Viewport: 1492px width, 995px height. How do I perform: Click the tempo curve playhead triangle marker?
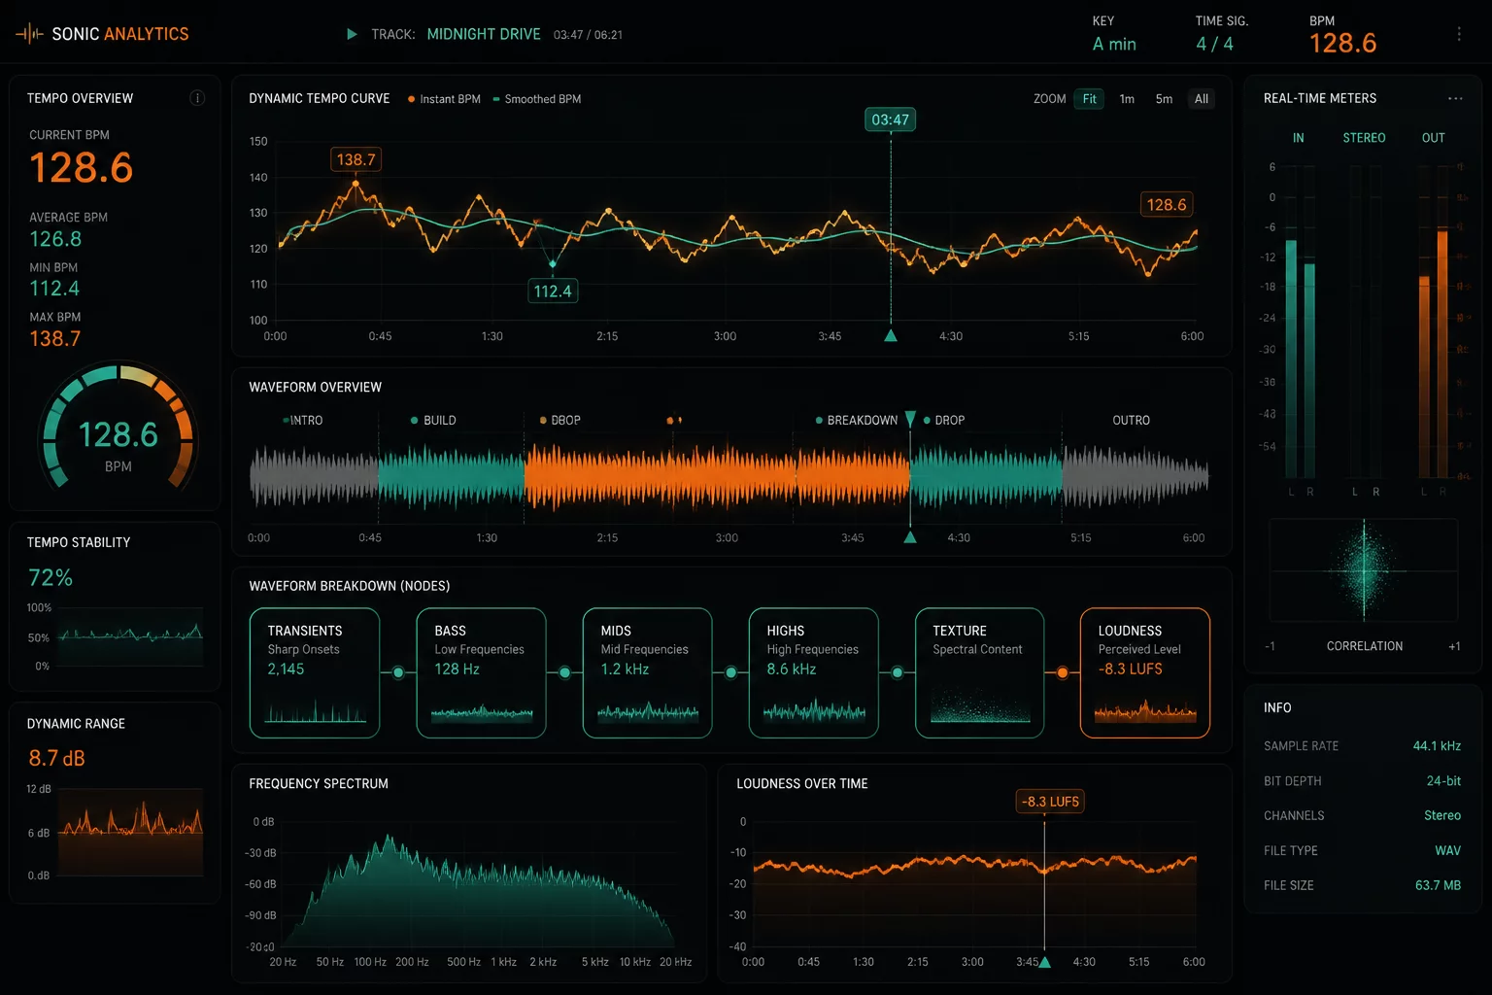pos(891,336)
